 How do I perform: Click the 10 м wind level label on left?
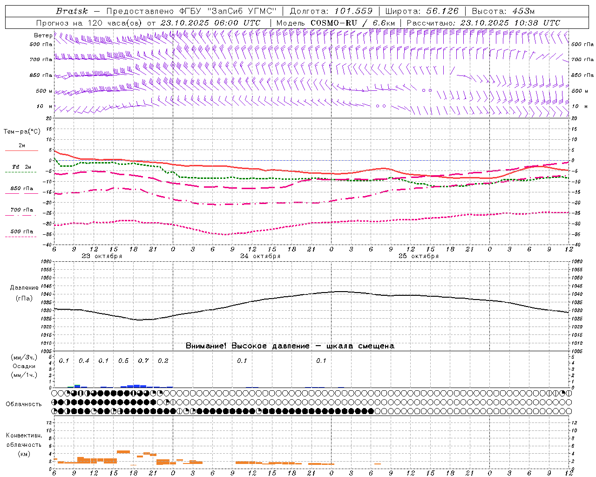coord(45,106)
